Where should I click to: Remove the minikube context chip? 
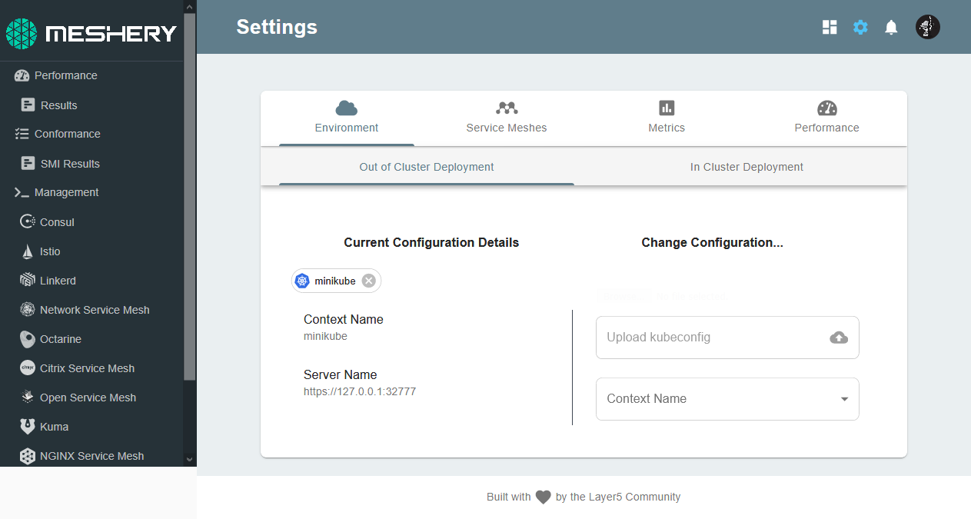pyautogui.click(x=369, y=281)
